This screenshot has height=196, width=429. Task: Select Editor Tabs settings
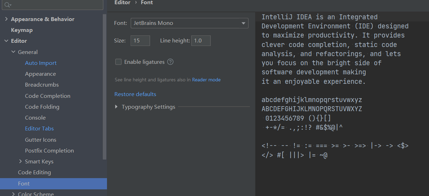pos(39,129)
